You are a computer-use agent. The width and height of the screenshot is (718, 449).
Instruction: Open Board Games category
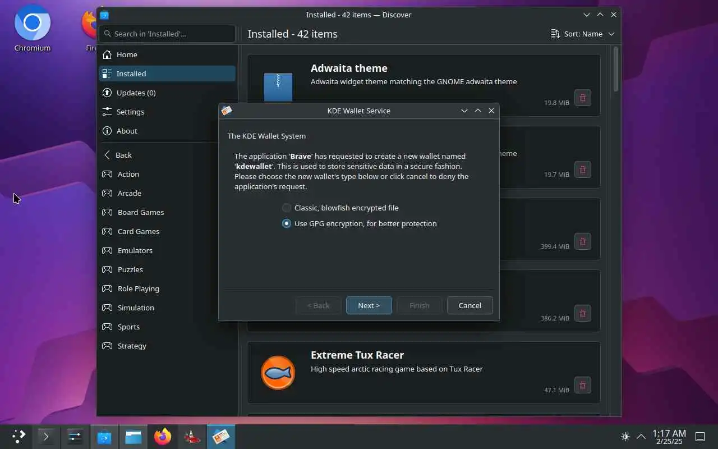(167, 212)
